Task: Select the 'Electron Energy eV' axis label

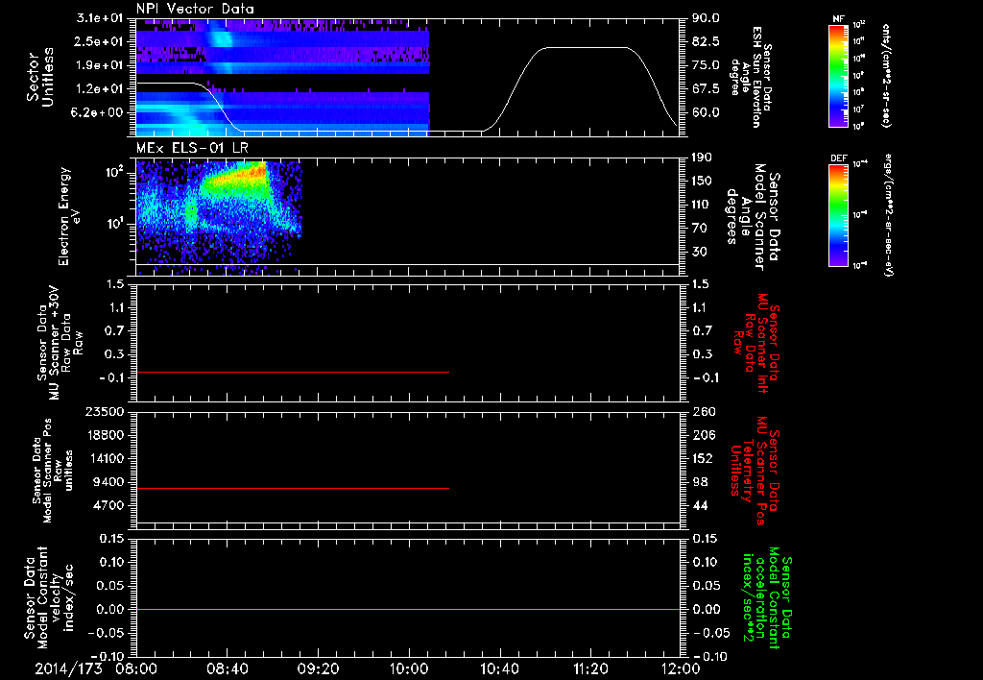Action: click(x=69, y=216)
